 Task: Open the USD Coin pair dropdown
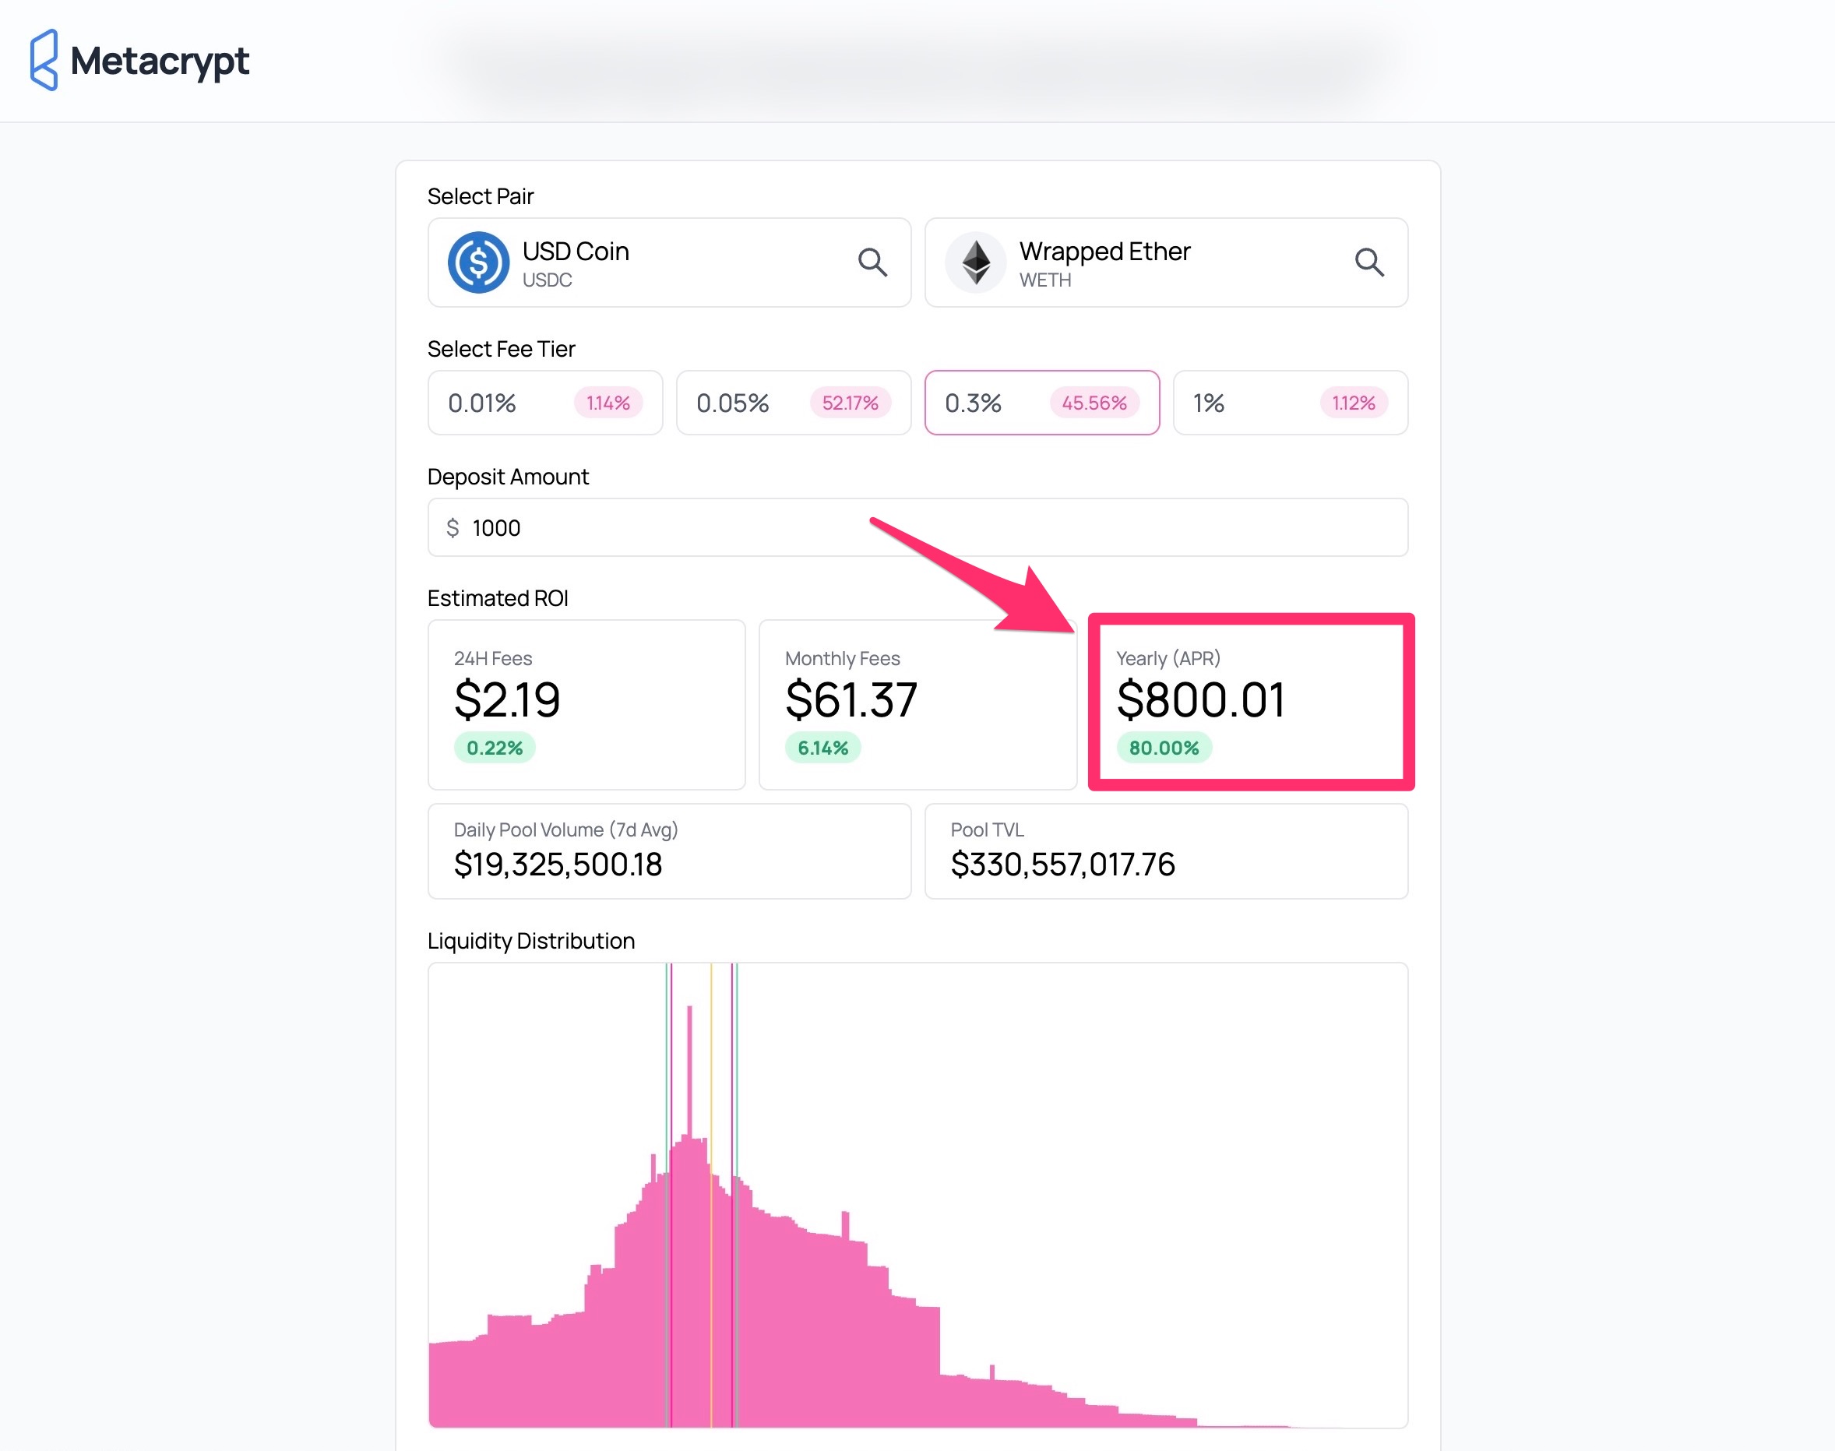click(670, 262)
